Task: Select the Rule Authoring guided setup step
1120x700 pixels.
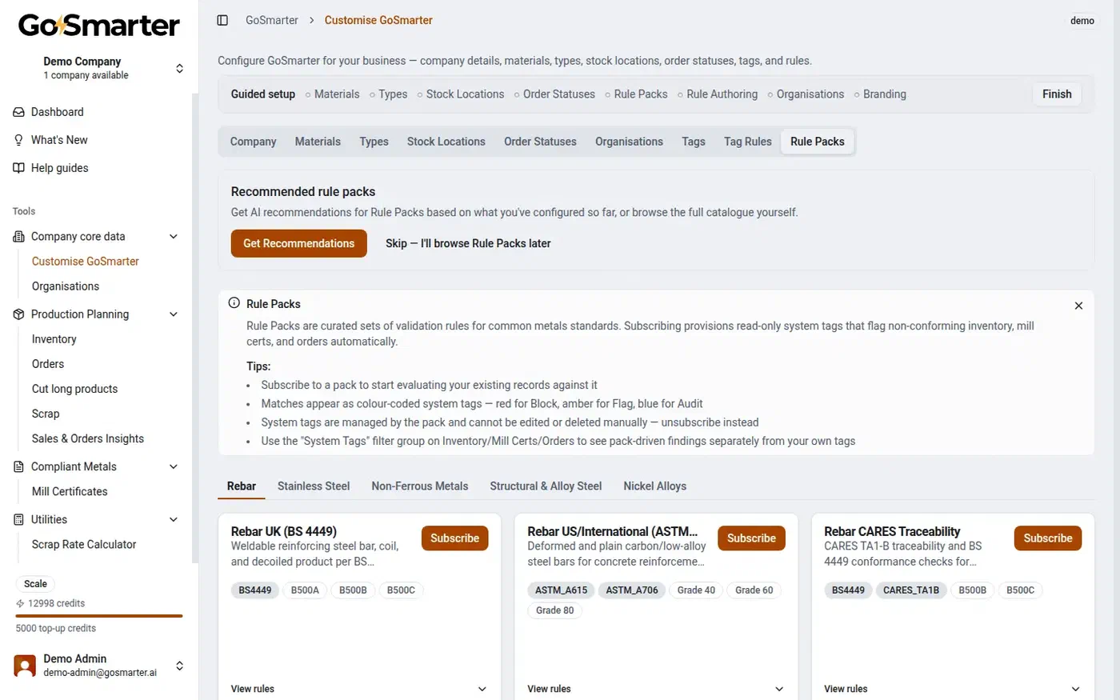Action: (x=718, y=94)
